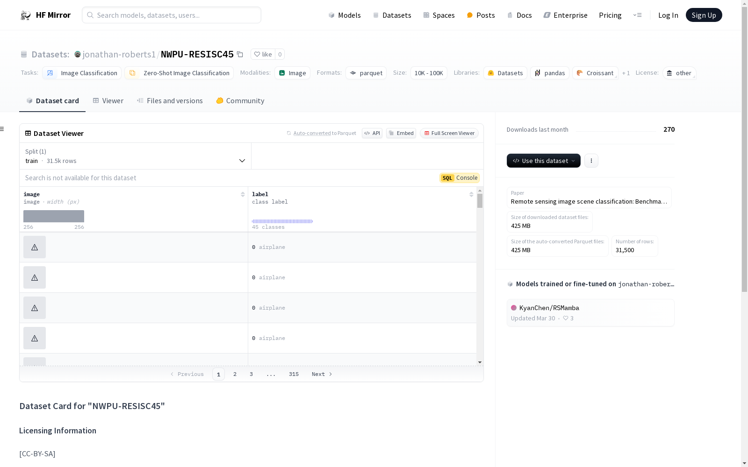Image resolution: width=748 pixels, height=467 pixels.
Task: Click the other license tag
Action: point(679,73)
